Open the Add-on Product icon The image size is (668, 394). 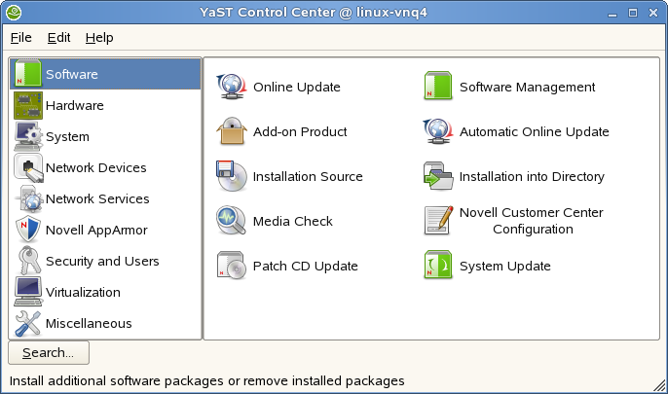point(232,131)
